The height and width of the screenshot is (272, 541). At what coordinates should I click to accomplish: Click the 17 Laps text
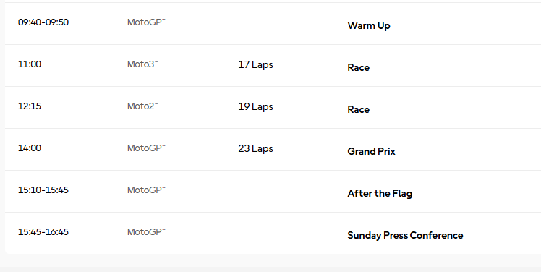pyautogui.click(x=255, y=64)
